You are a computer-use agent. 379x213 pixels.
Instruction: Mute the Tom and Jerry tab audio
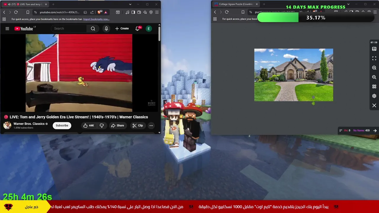pyautogui.click(x=9, y=4)
